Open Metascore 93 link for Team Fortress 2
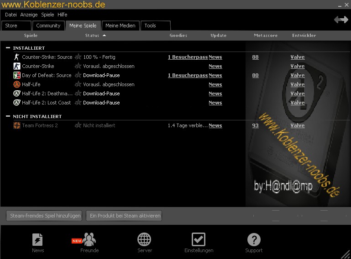 tap(255, 125)
